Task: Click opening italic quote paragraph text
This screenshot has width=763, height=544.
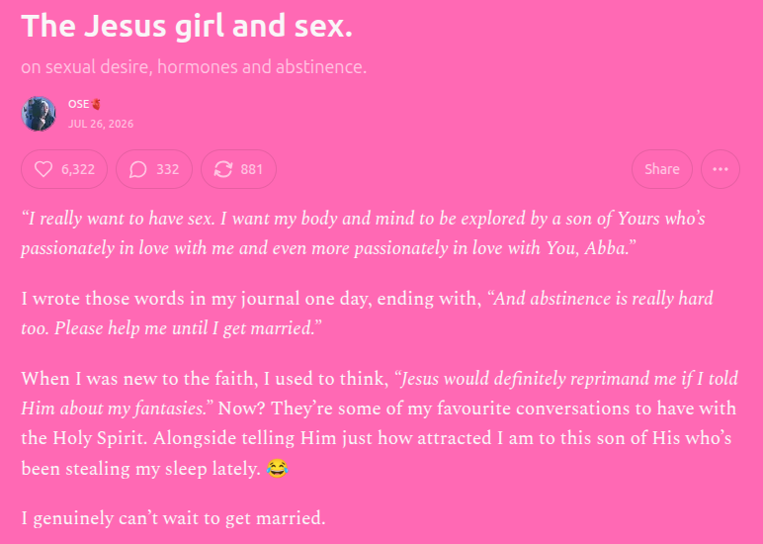Action: 363,233
